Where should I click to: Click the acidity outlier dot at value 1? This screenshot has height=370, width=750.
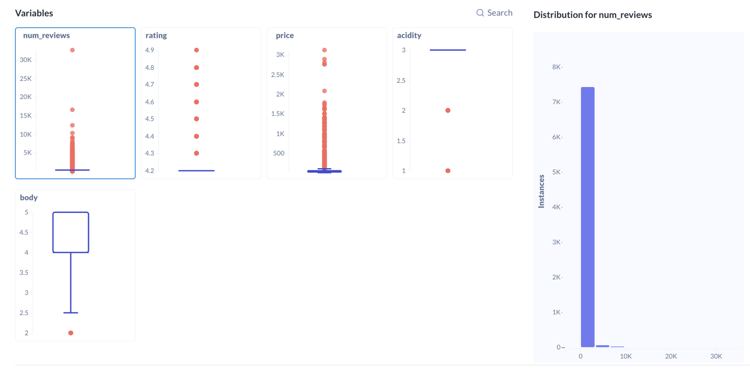(447, 170)
